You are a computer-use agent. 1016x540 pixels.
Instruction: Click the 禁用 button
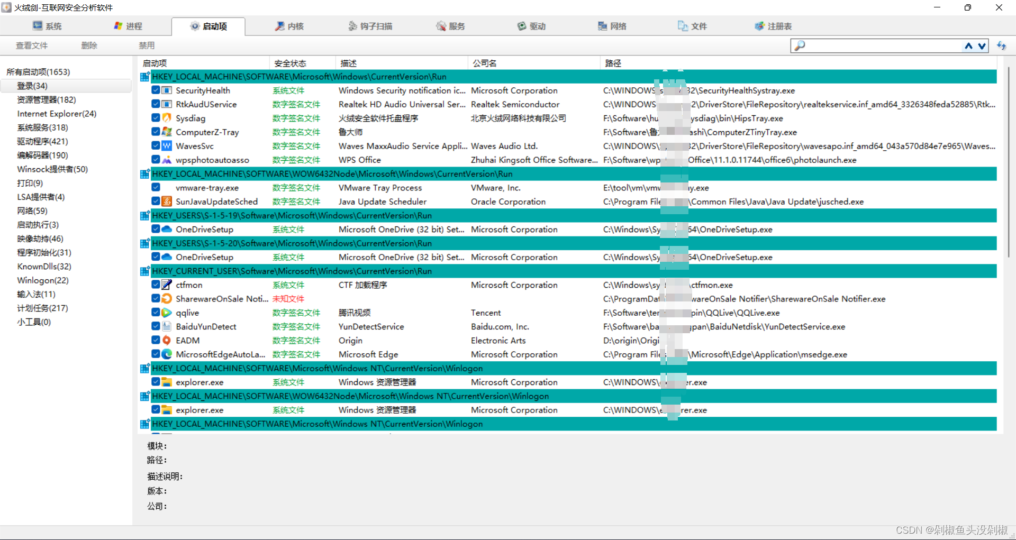(x=147, y=45)
